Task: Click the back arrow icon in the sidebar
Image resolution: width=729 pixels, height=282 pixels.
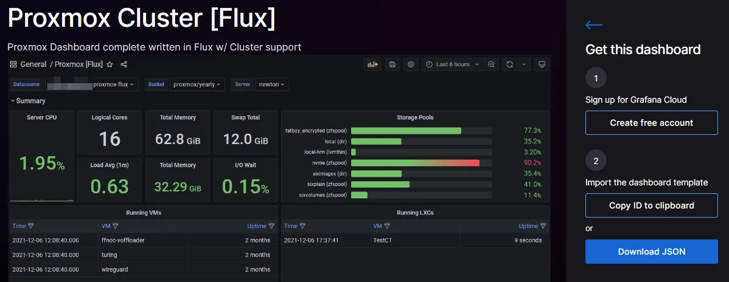Action: [x=594, y=25]
